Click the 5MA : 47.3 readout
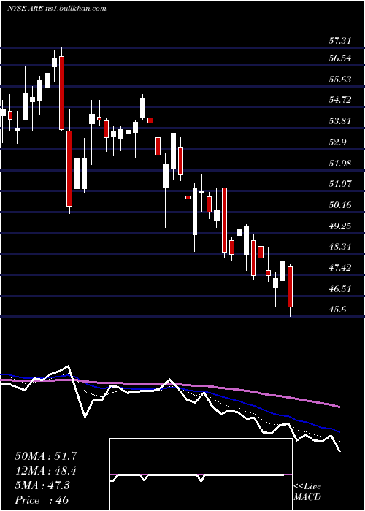 point(42,485)
